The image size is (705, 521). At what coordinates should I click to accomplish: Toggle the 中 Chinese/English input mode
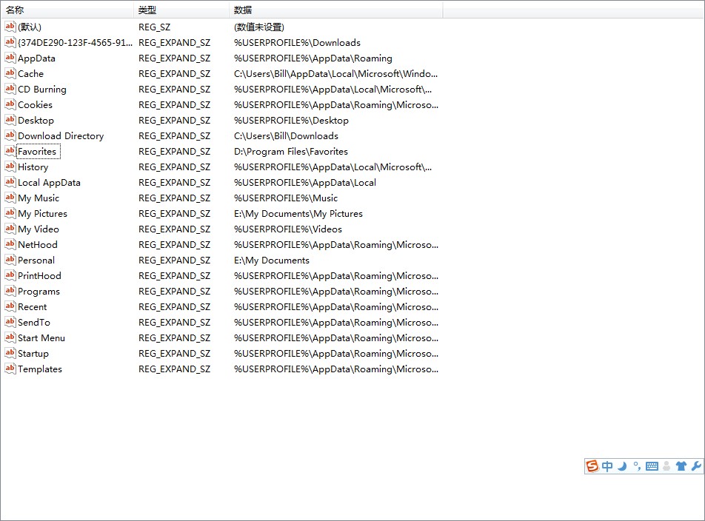(607, 466)
